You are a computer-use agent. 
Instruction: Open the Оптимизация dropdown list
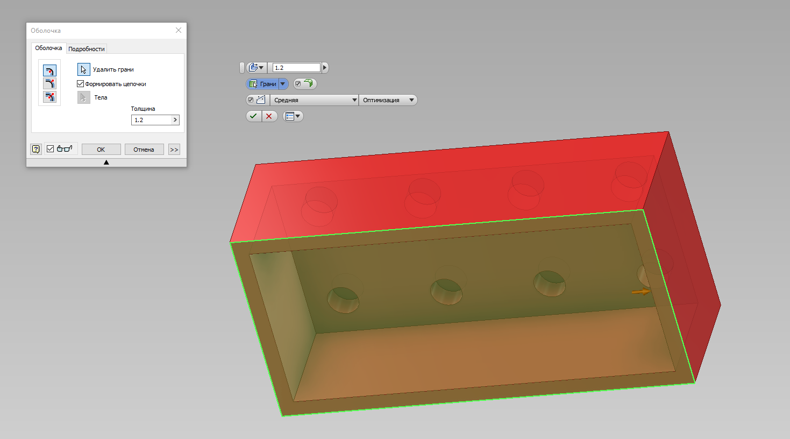pos(388,100)
